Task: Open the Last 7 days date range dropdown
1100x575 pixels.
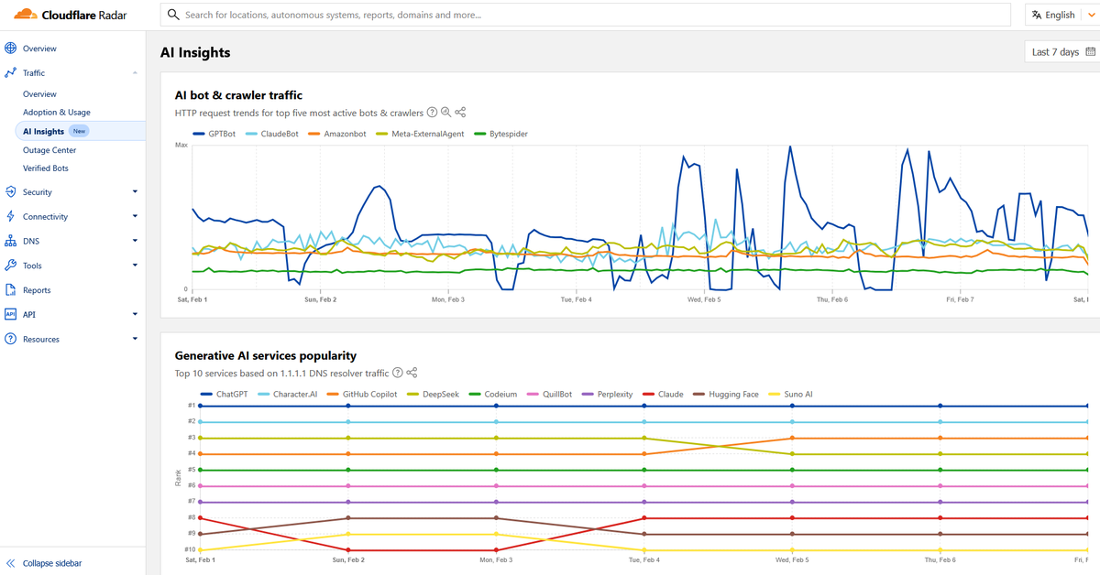Action: coord(1062,52)
